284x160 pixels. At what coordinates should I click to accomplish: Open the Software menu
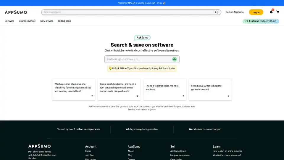tap(9, 21)
